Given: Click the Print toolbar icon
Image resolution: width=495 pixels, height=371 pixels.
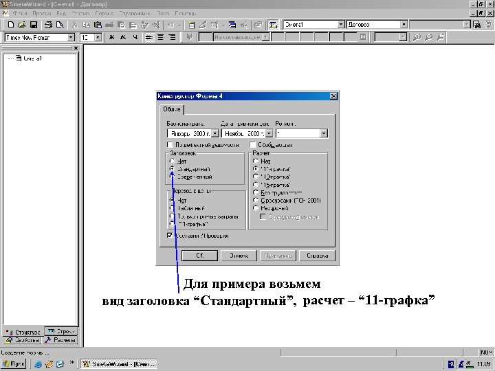Looking at the screenshot, I should click(48, 25).
